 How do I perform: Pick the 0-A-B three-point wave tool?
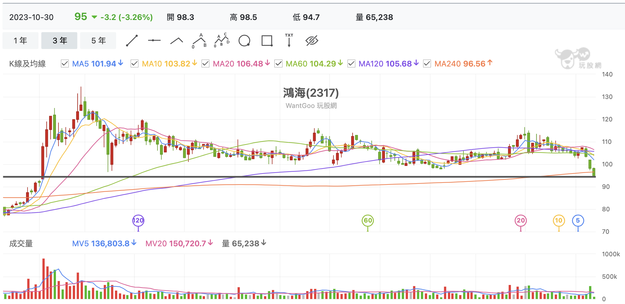click(199, 41)
